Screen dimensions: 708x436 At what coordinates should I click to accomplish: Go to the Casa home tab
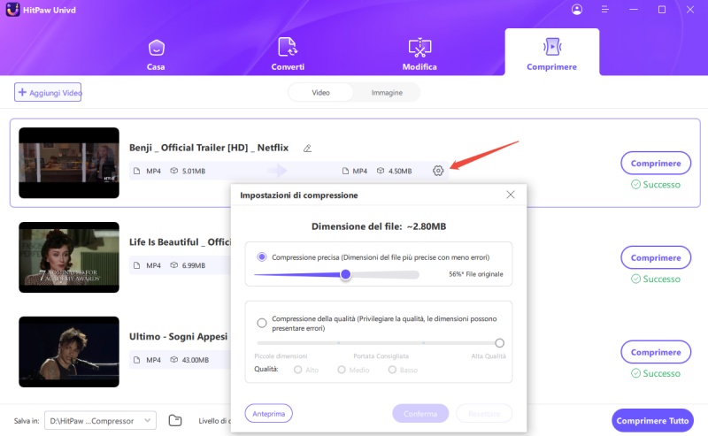156,55
